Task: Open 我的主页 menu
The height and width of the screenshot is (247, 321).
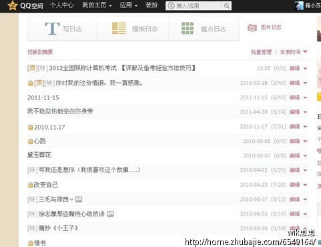Action: click(97, 5)
